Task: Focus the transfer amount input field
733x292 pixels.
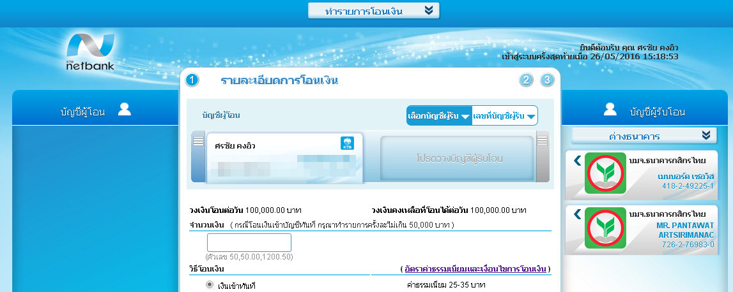Action: coord(249,242)
